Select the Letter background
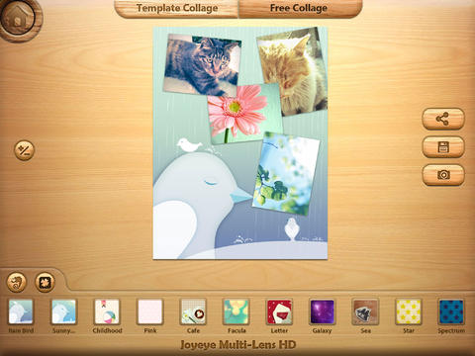The height and width of the screenshot is (356, 475). pos(279,311)
